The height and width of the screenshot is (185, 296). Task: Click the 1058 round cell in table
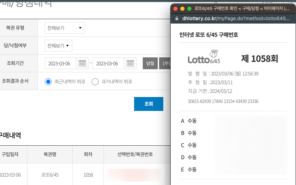point(88,175)
